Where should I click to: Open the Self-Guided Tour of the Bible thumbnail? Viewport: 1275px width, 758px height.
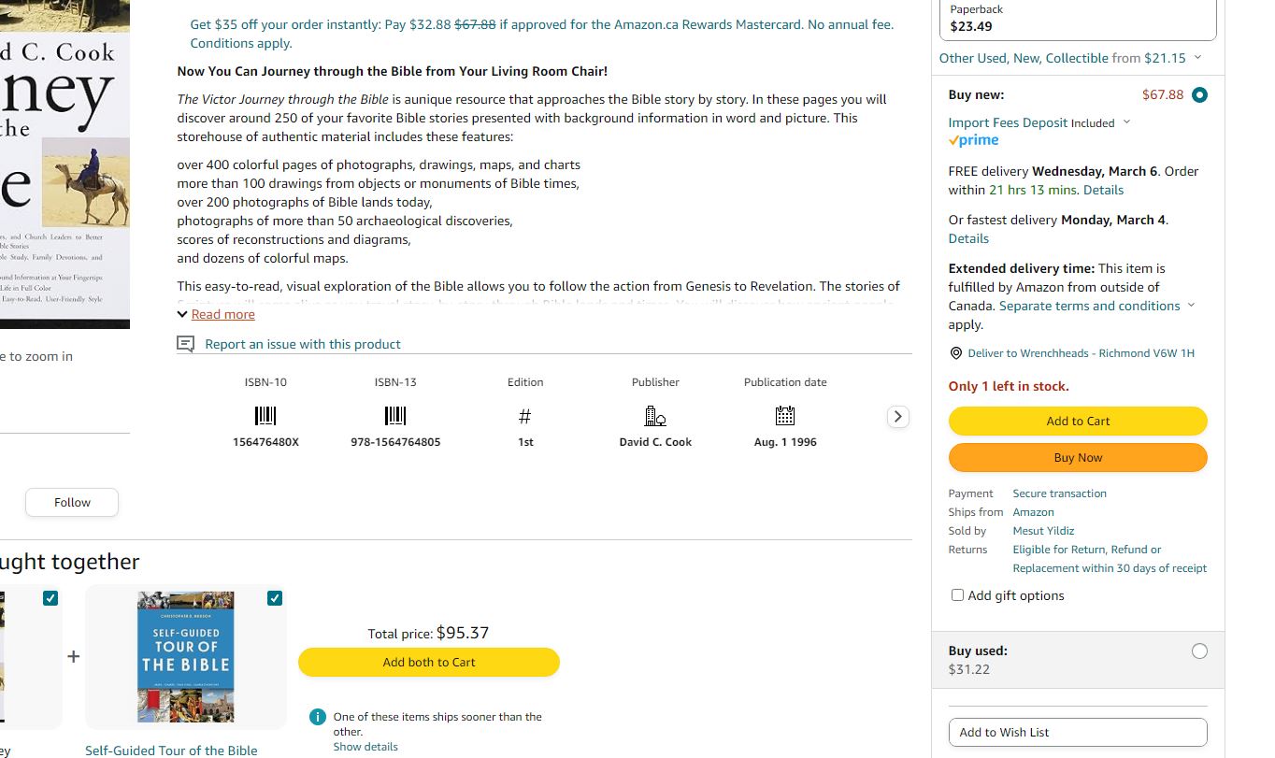pos(186,656)
